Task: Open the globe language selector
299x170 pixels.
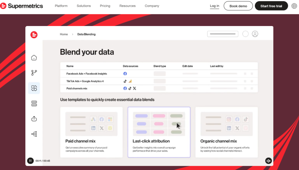Action: coord(294,6)
